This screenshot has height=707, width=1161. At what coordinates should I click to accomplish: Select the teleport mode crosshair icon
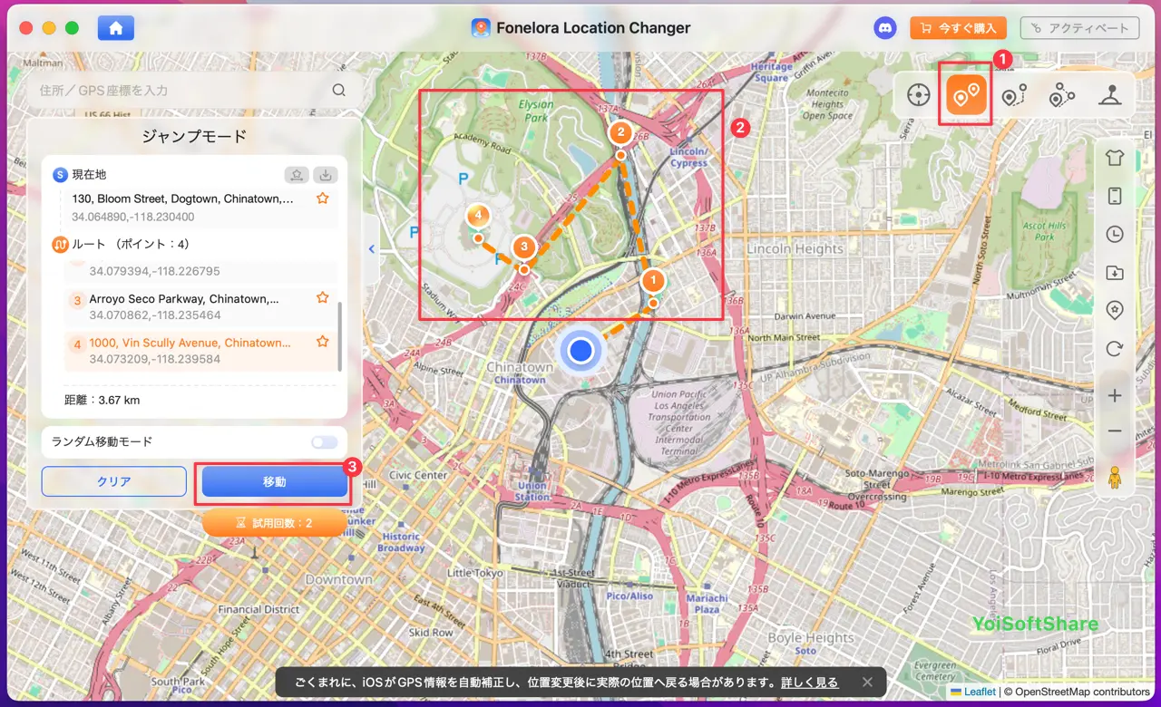click(919, 95)
